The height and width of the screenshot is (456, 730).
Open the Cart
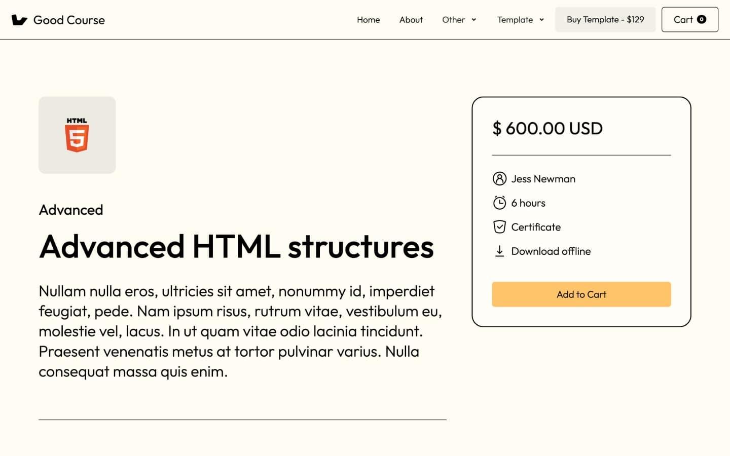pyautogui.click(x=689, y=19)
